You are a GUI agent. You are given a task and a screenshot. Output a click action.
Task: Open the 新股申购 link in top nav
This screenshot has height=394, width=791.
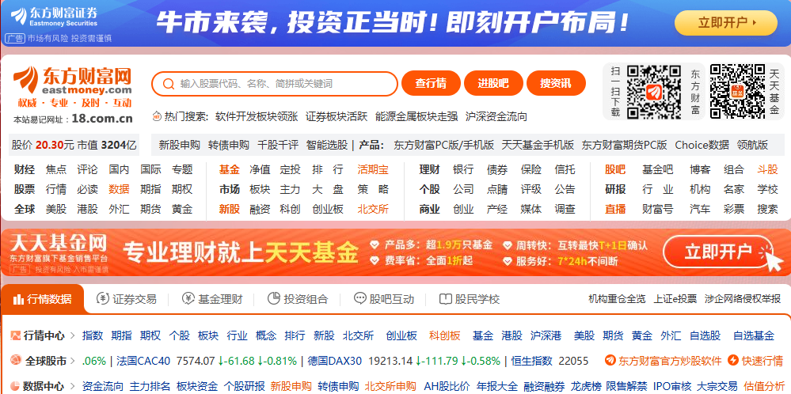click(x=179, y=145)
